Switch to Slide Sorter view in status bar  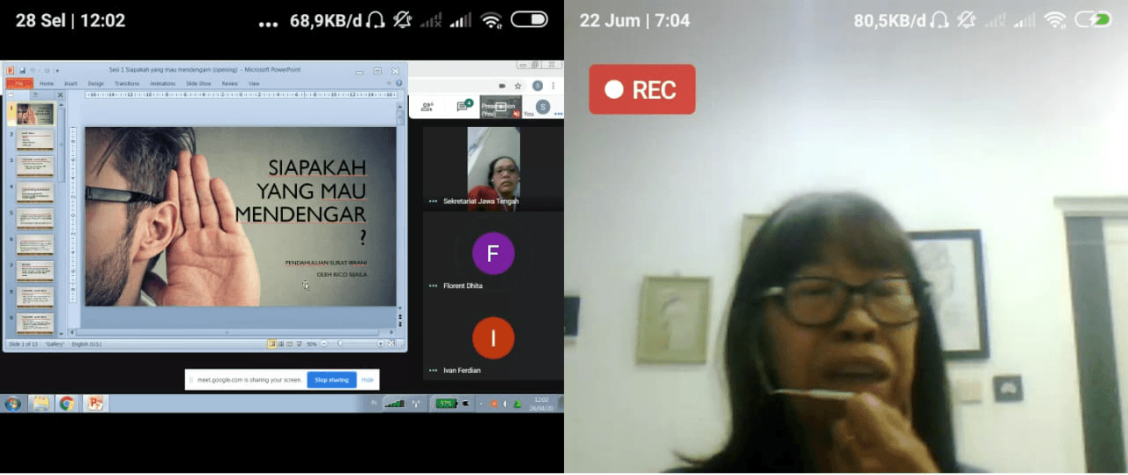(280, 344)
